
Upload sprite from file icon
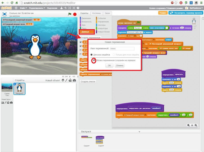click(70, 80)
